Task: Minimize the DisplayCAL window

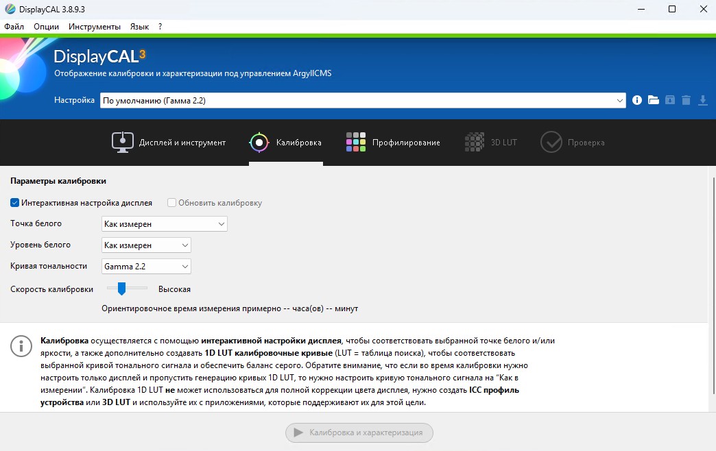Action: [x=641, y=9]
